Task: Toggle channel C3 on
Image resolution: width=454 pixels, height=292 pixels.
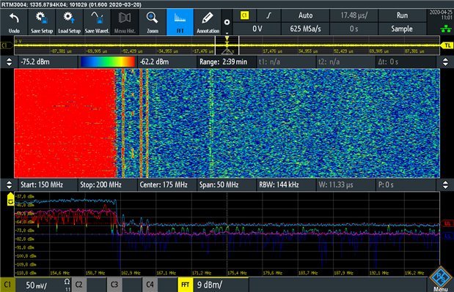Action: 114,285
